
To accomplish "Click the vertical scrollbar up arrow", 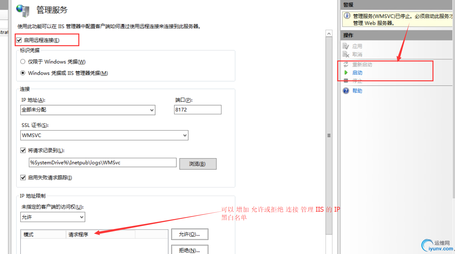I will [x=329, y=33].
